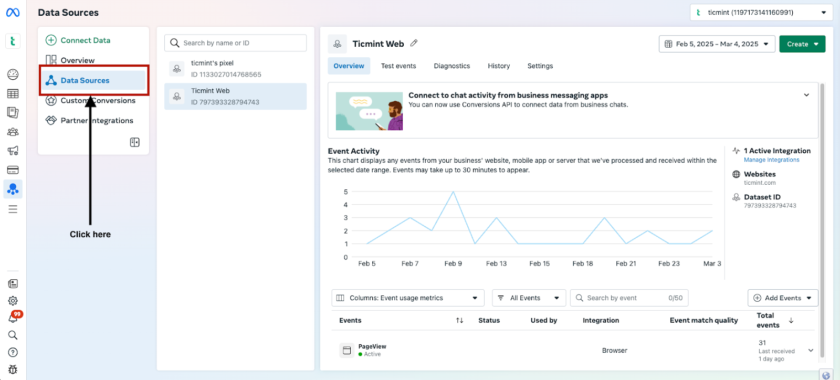Switch to the Diagnostics tab

452,66
